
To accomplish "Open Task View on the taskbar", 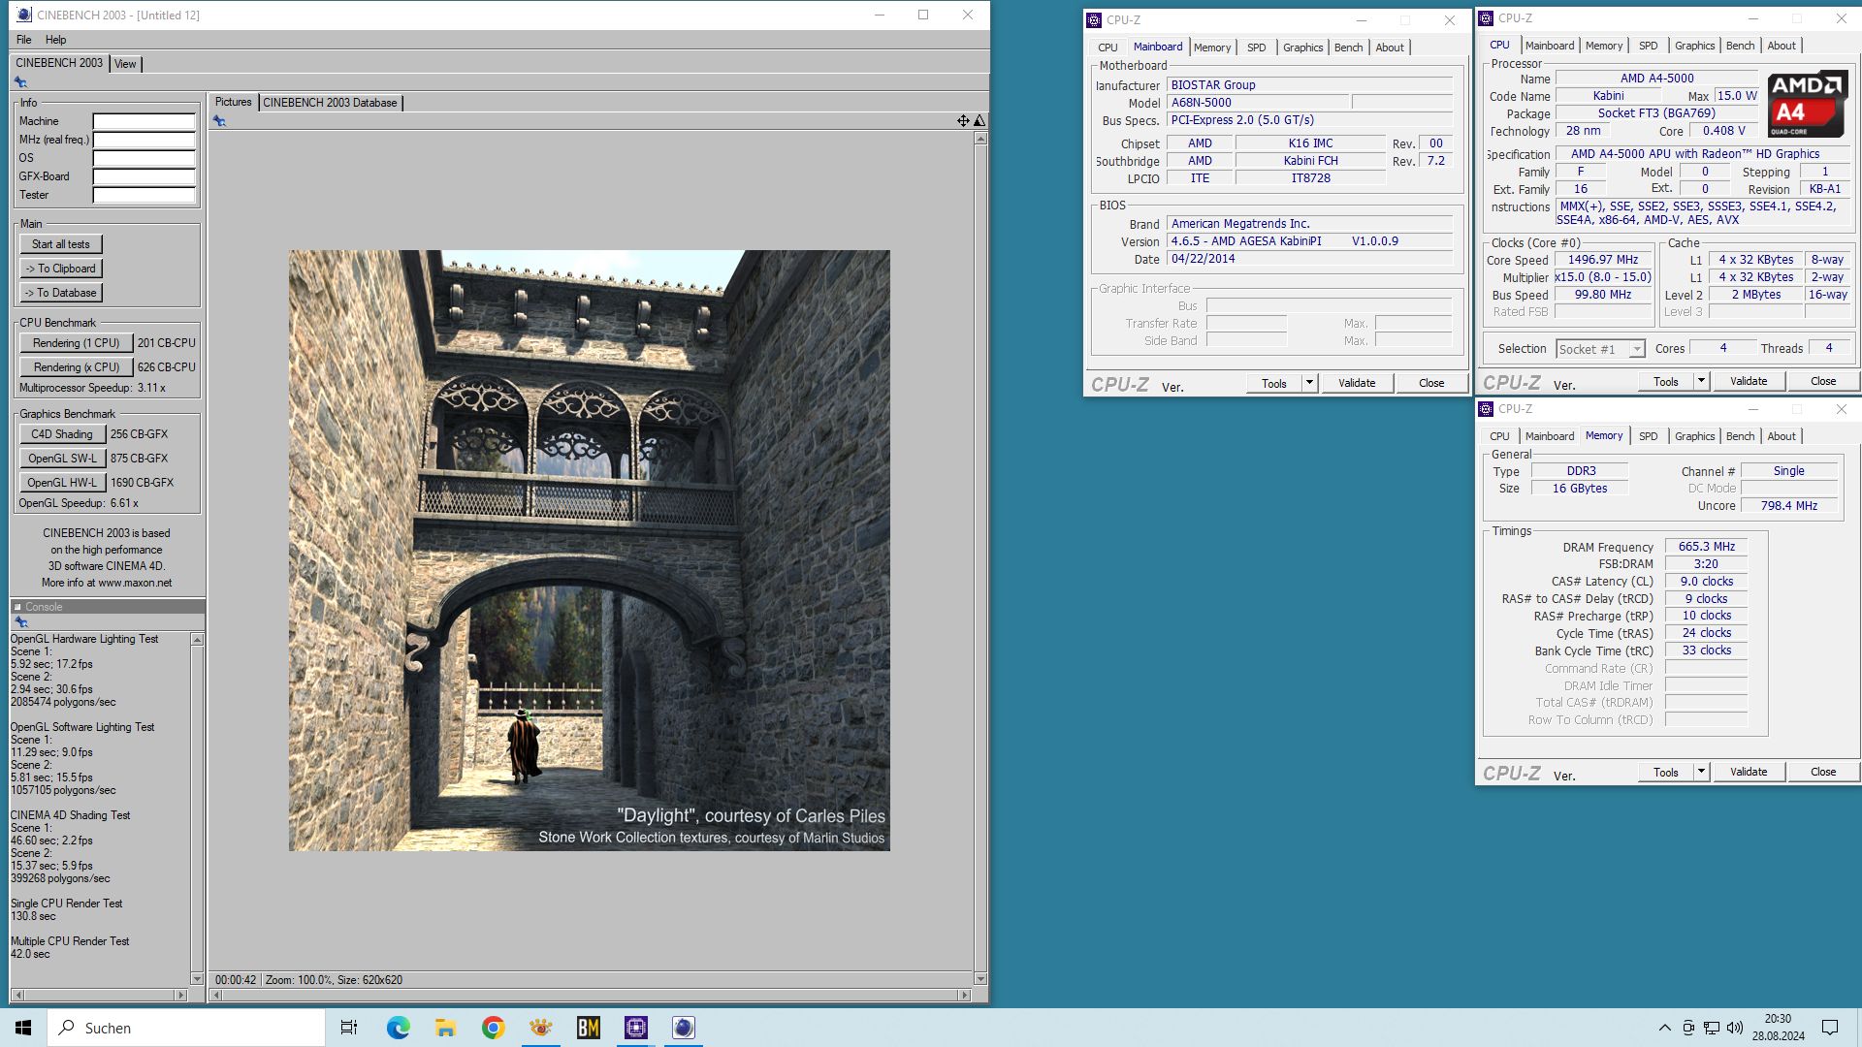I will coord(349,1028).
